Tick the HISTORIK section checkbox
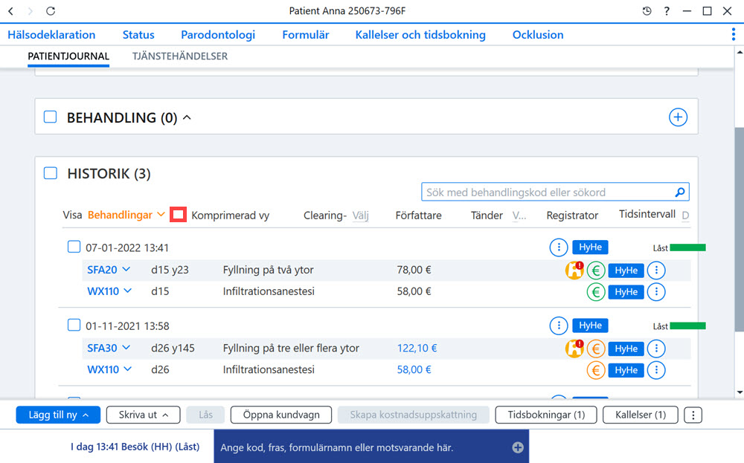The height and width of the screenshot is (463, 744). click(51, 172)
